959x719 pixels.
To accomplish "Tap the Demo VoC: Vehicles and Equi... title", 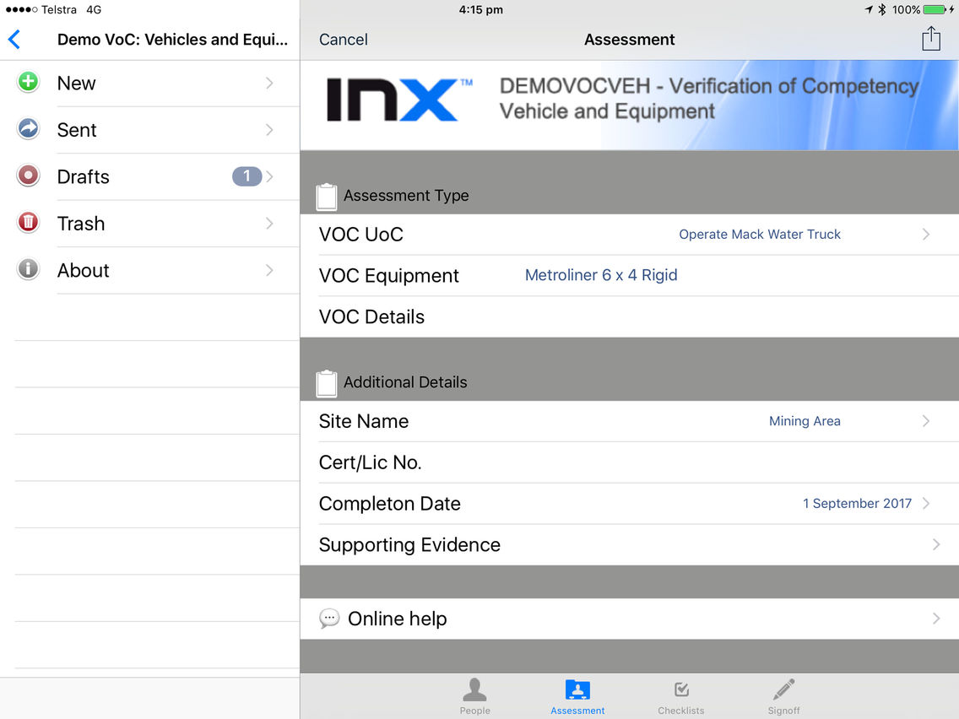I will pos(172,40).
